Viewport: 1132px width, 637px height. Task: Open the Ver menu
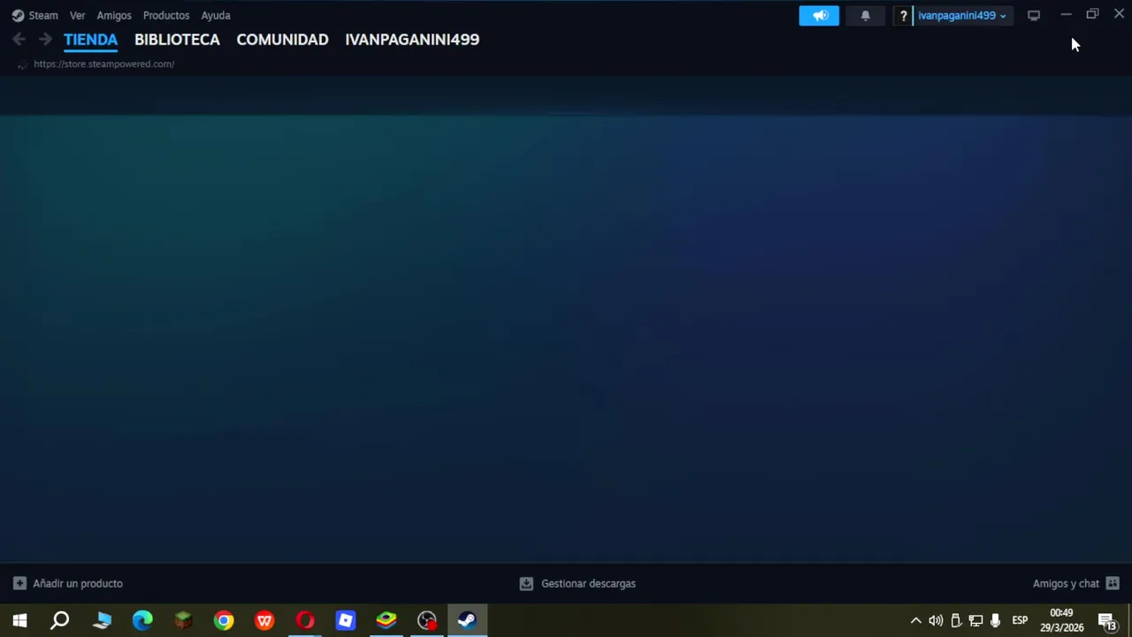coord(78,15)
